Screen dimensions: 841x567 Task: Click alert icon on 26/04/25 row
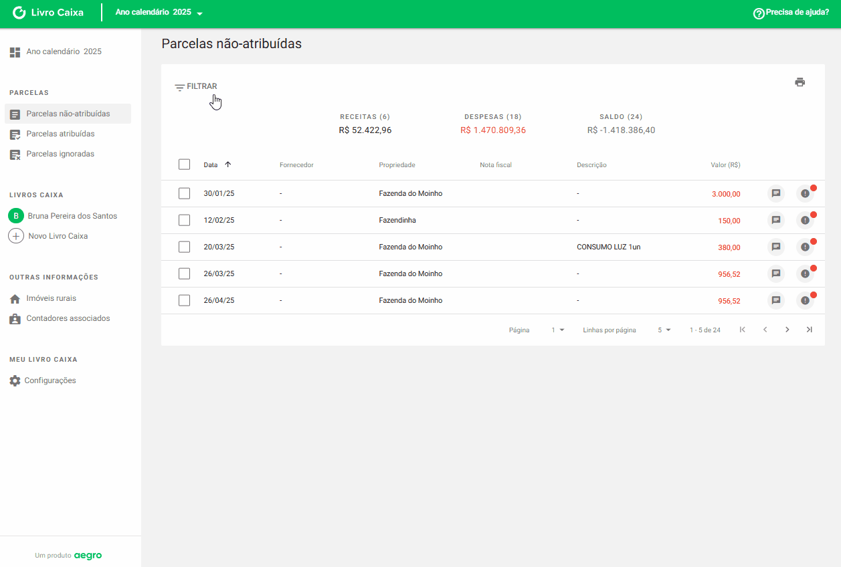(x=805, y=301)
